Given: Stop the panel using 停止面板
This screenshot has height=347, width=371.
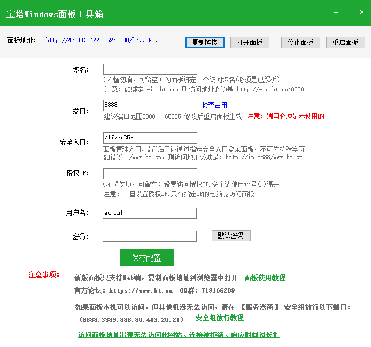Looking at the screenshot, I should click(x=300, y=43).
